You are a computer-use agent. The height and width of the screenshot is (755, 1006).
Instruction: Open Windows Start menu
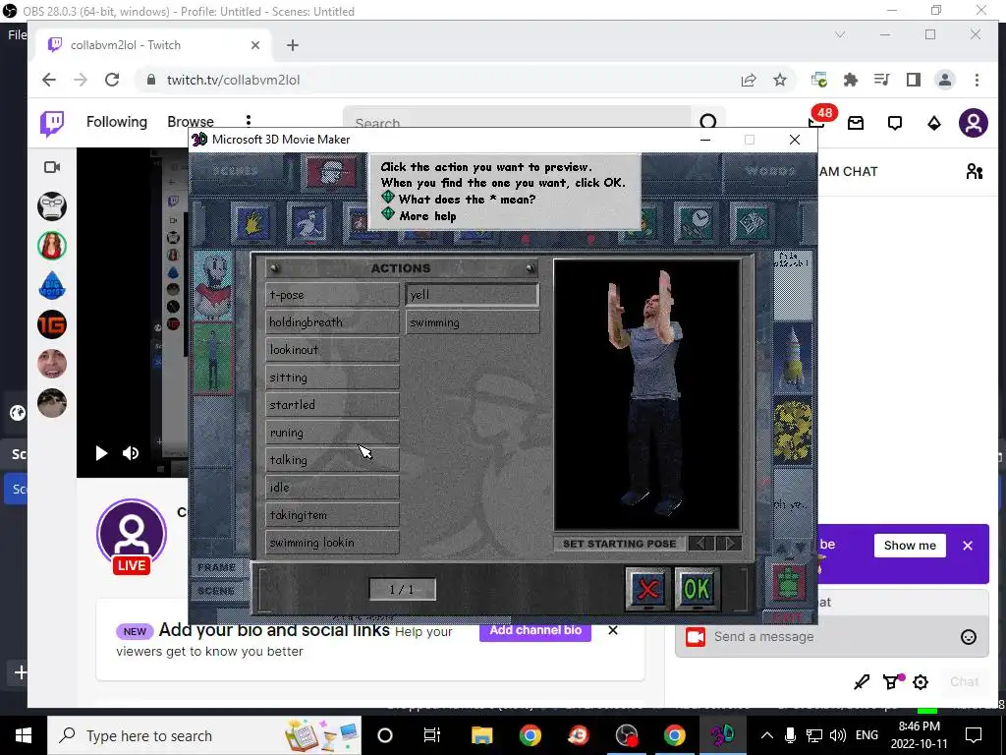point(24,735)
